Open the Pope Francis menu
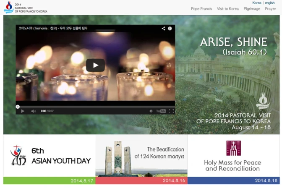Screen dimensions: 282x188 point(201,9)
